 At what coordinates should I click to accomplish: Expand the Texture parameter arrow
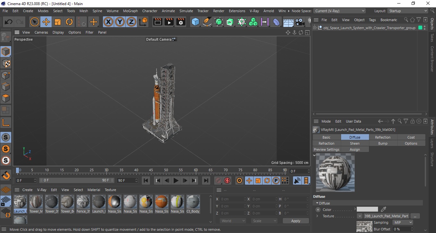[x=317, y=216]
